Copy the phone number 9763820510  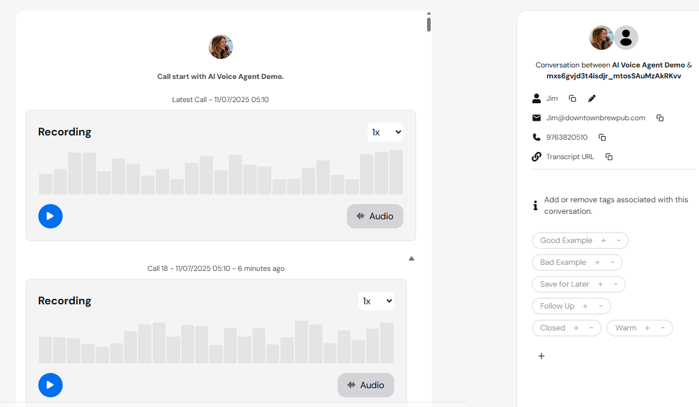(602, 137)
